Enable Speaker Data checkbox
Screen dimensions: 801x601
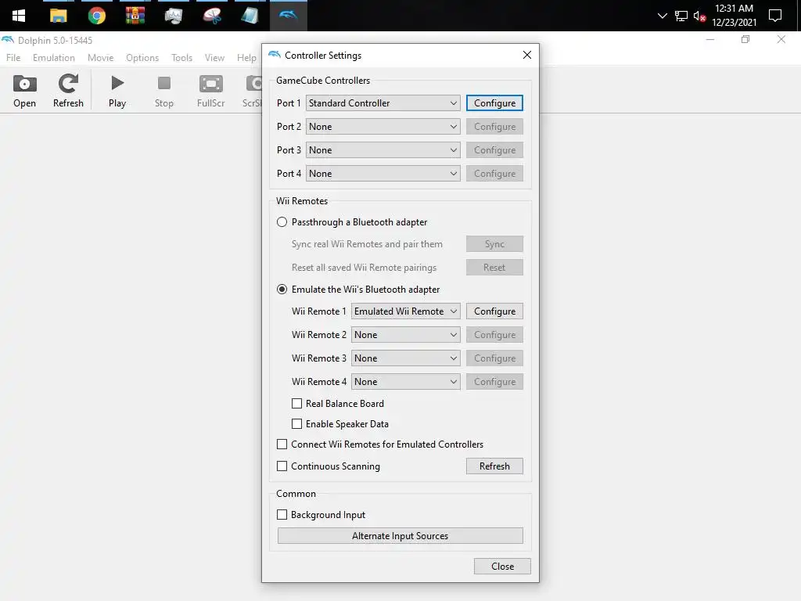(296, 423)
